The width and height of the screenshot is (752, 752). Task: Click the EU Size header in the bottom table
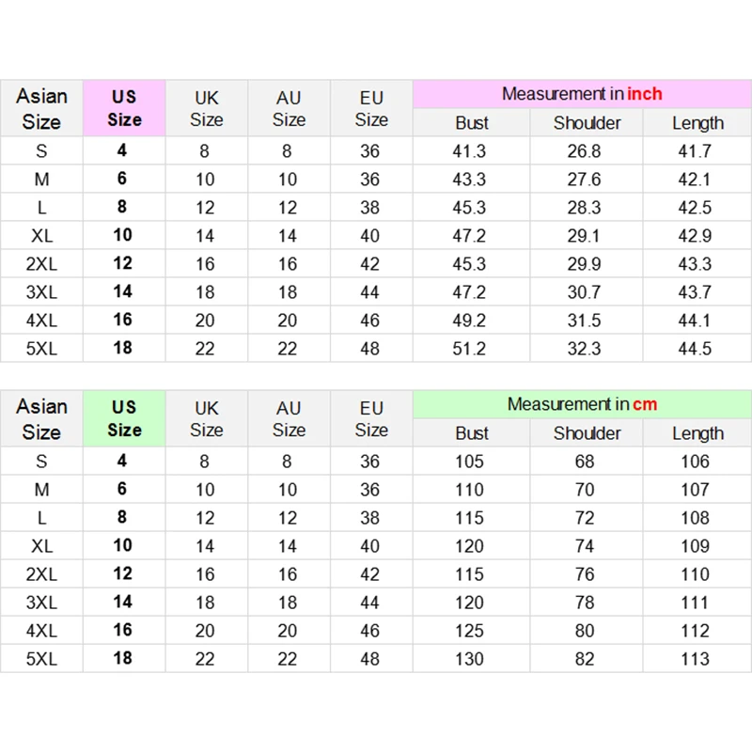371,419
